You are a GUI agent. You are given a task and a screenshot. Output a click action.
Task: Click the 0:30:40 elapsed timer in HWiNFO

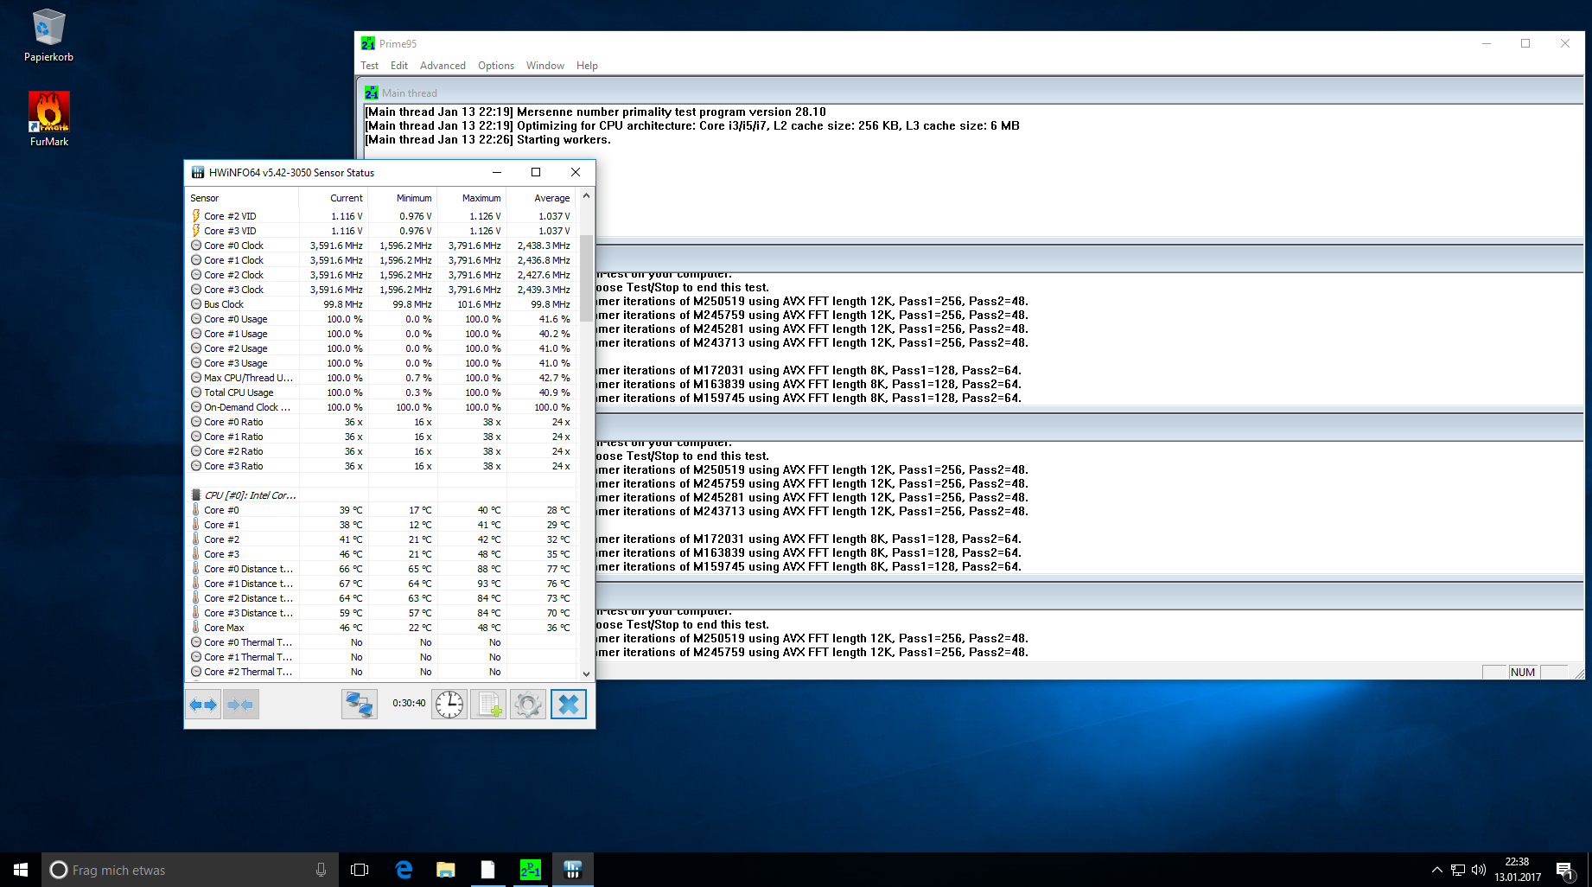pos(409,704)
